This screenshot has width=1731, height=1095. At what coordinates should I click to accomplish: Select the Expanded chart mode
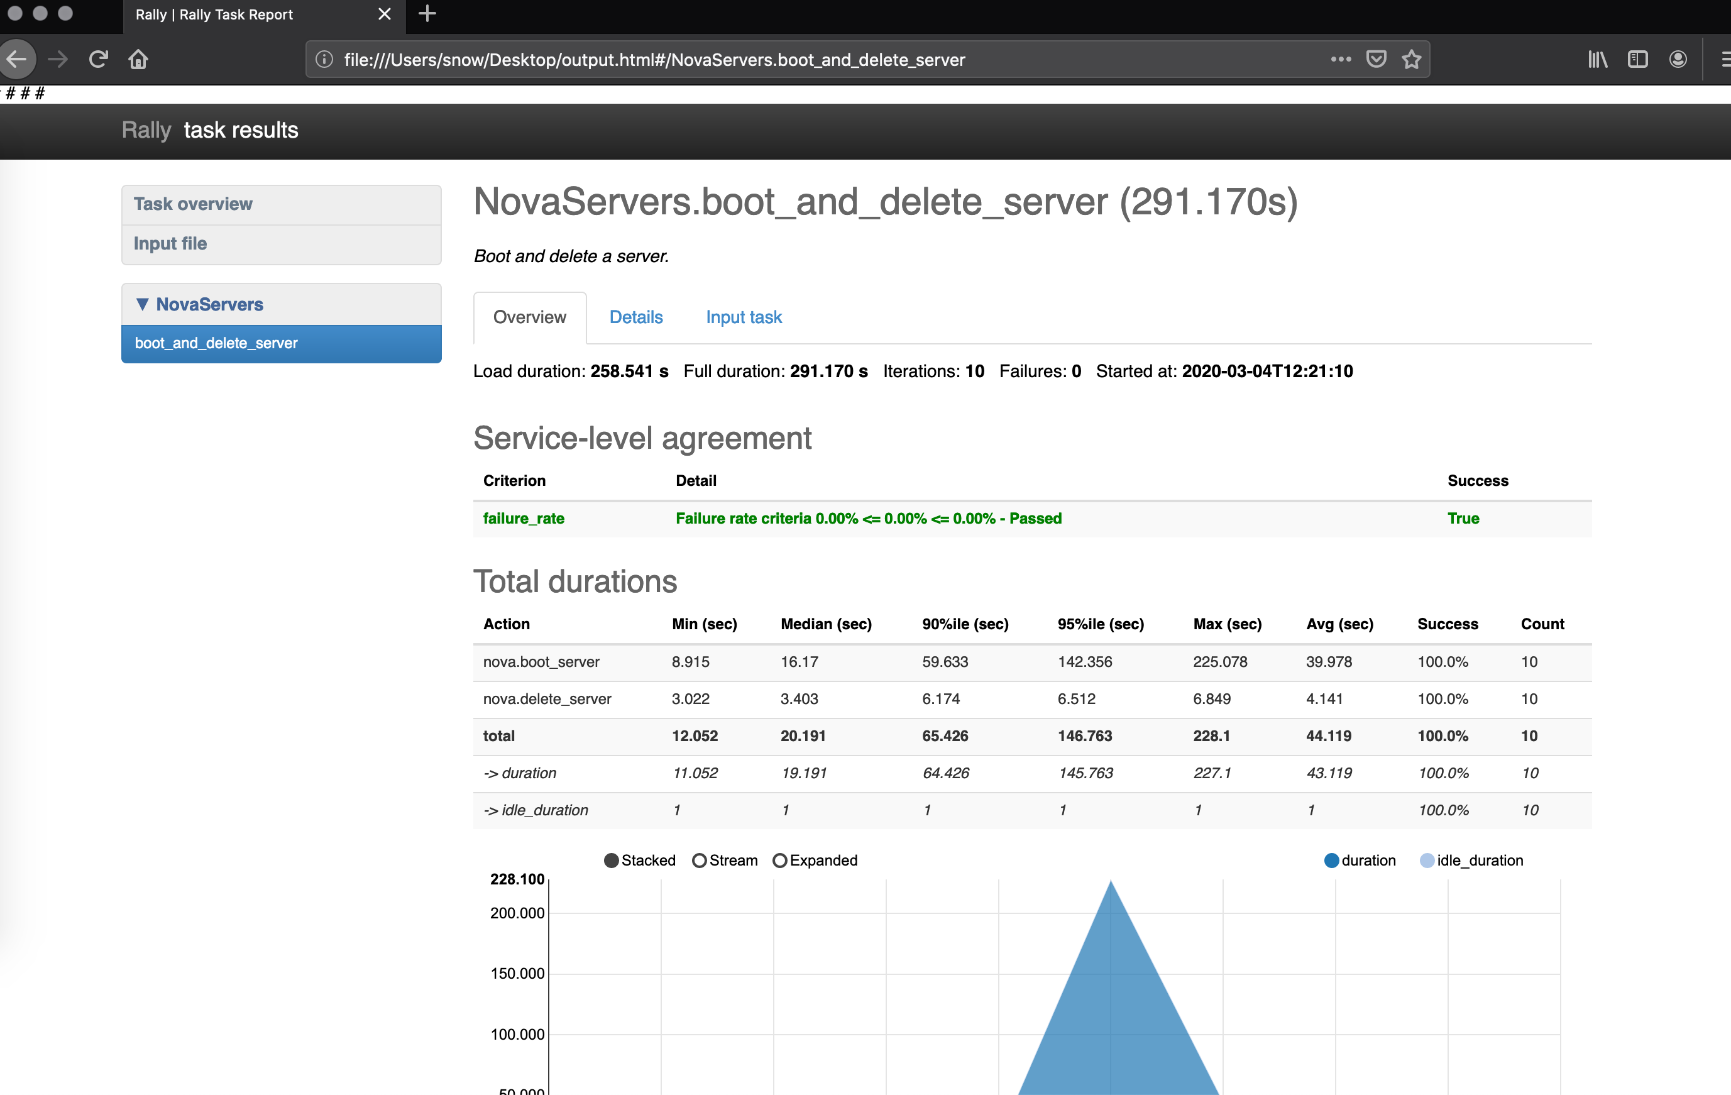pyautogui.click(x=780, y=861)
